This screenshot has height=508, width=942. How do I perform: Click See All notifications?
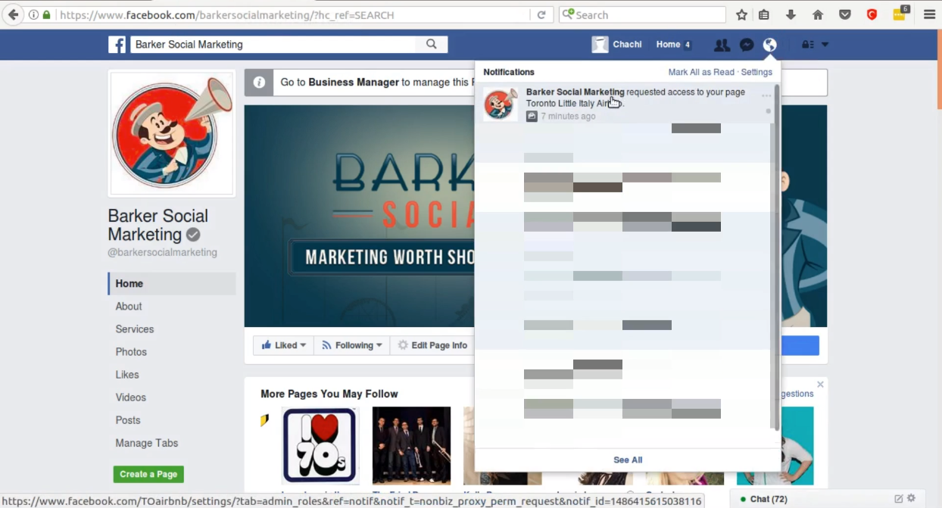[x=628, y=460]
